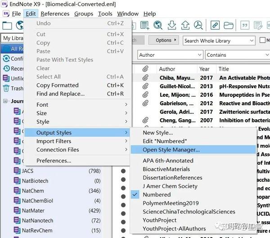Screen dimensions: 270x238
Task: Select APA 6th-Annotated output style
Action: click(193, 161)
